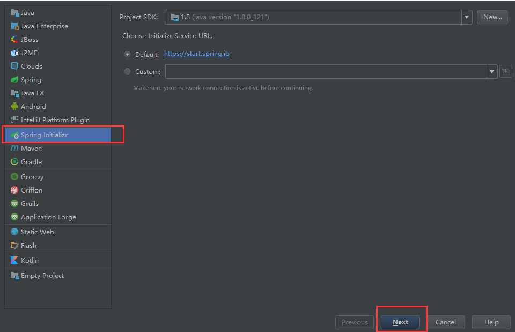Click the New... SDK button
Screen dimensions: 515x332
coord(492,17)
